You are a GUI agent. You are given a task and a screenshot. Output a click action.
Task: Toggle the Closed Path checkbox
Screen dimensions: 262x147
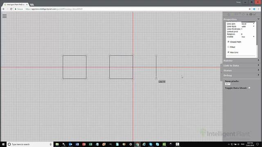pos(228,42)
